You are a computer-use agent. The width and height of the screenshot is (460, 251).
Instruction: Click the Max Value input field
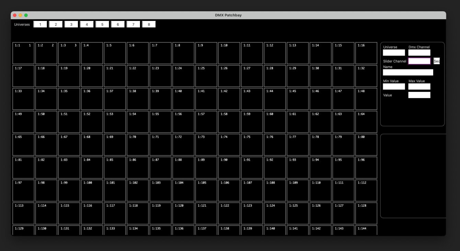pos(419,87)
